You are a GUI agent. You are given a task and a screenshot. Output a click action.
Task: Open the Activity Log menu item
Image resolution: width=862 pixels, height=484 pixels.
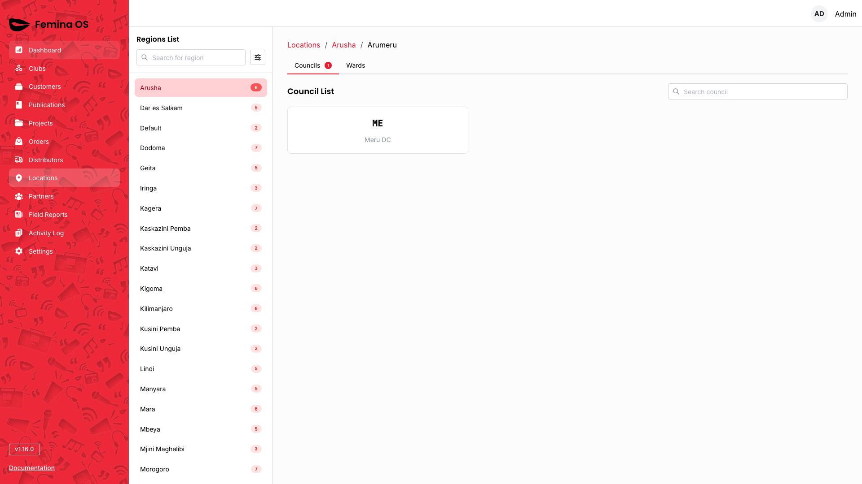coord(64,233)
